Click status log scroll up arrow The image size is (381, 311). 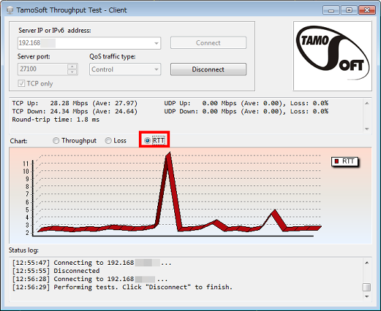[367, 263]
